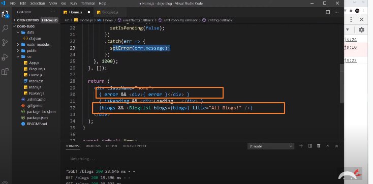The image size is (373, 184).
Task: Open the Selection menu
Action: (x=37, y=4)
